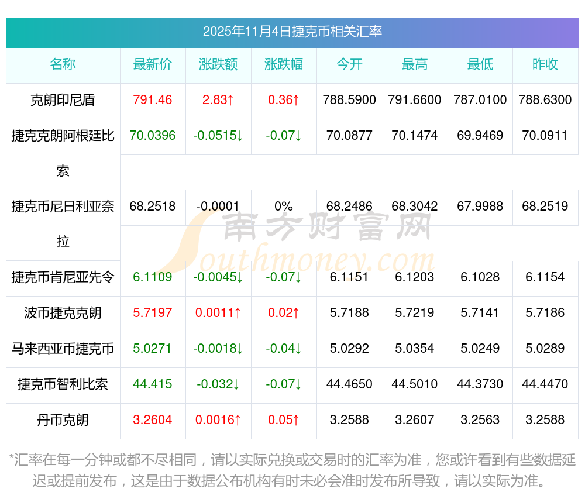Click the red 791.46 latest price

coord(153,100)
